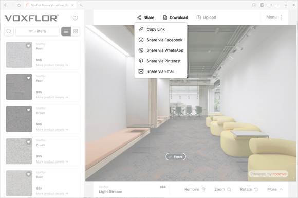Click the trash icon next to Remove

point(203,189)
